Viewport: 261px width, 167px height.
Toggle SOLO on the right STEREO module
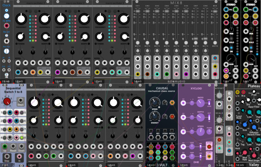251,38
